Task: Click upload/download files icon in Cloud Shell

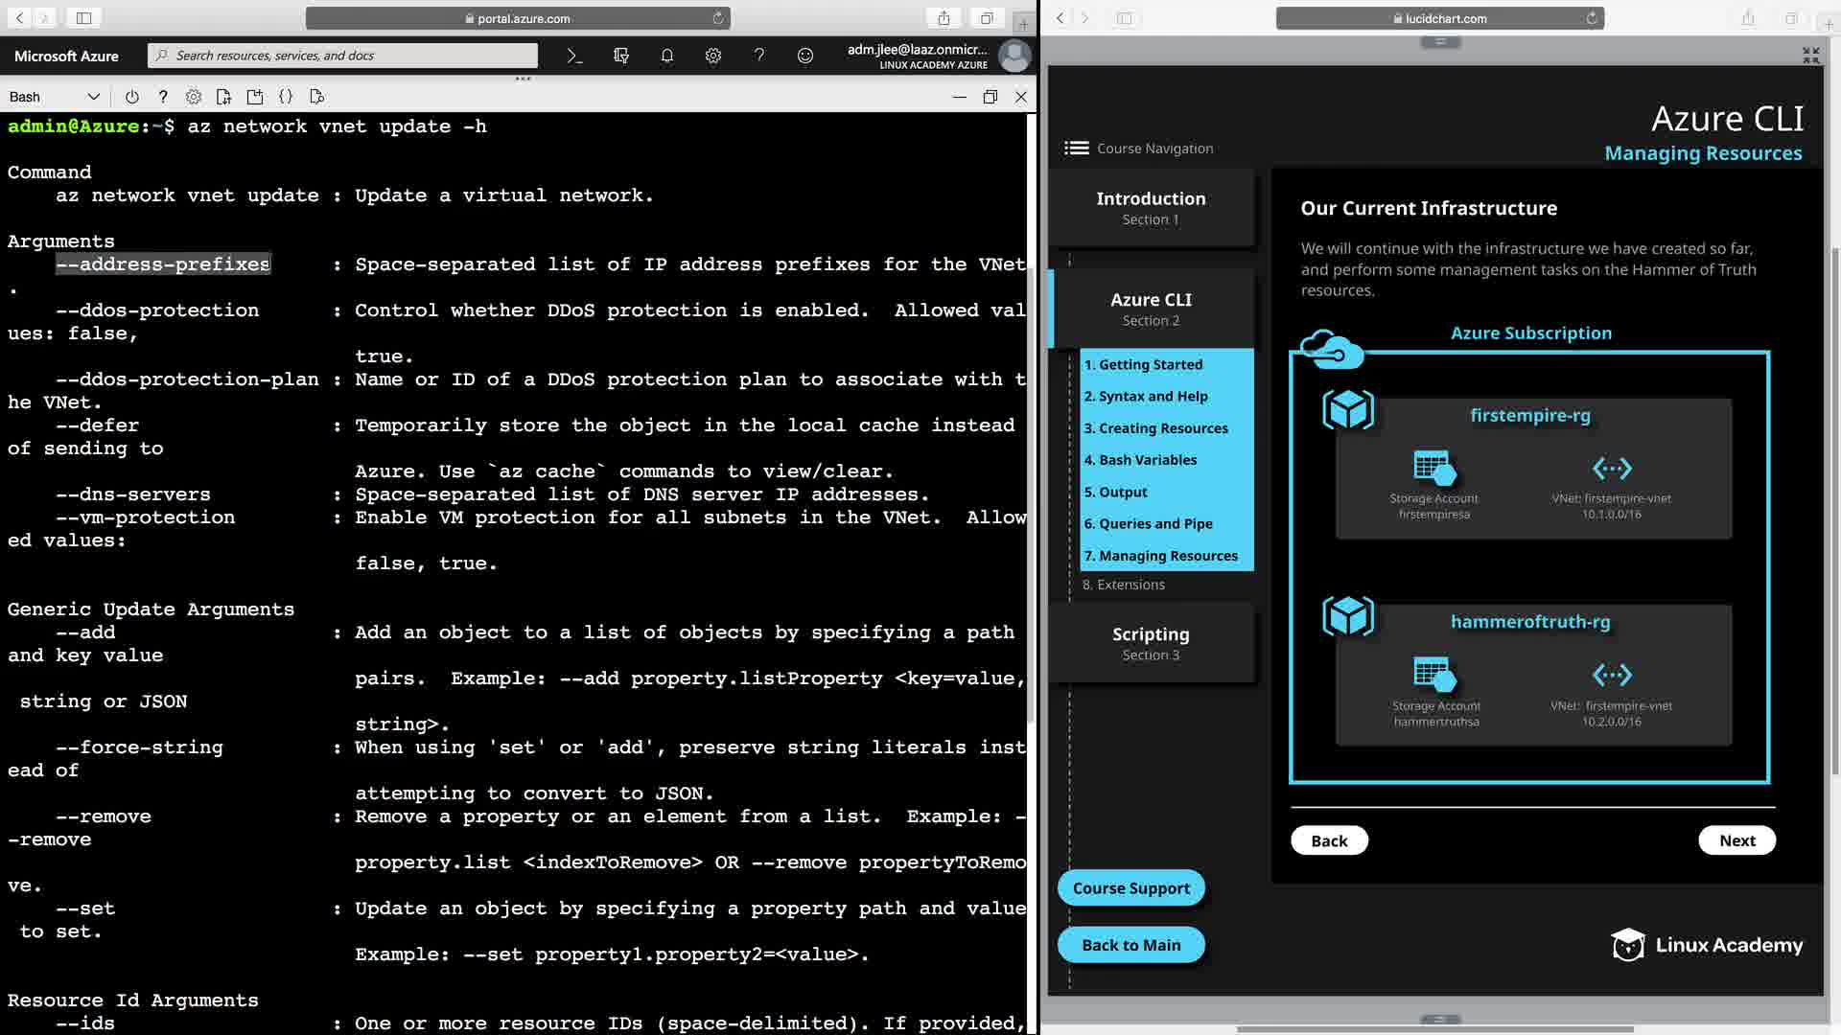Action: coord(223,97)
